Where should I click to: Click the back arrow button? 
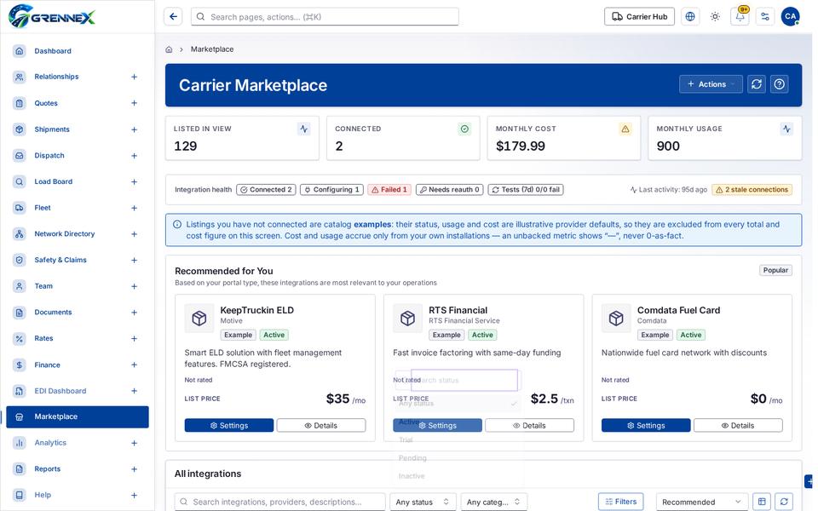(x=173, y=17)
